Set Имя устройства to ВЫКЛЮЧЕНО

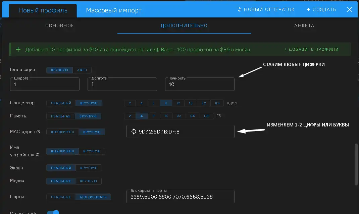62,151
